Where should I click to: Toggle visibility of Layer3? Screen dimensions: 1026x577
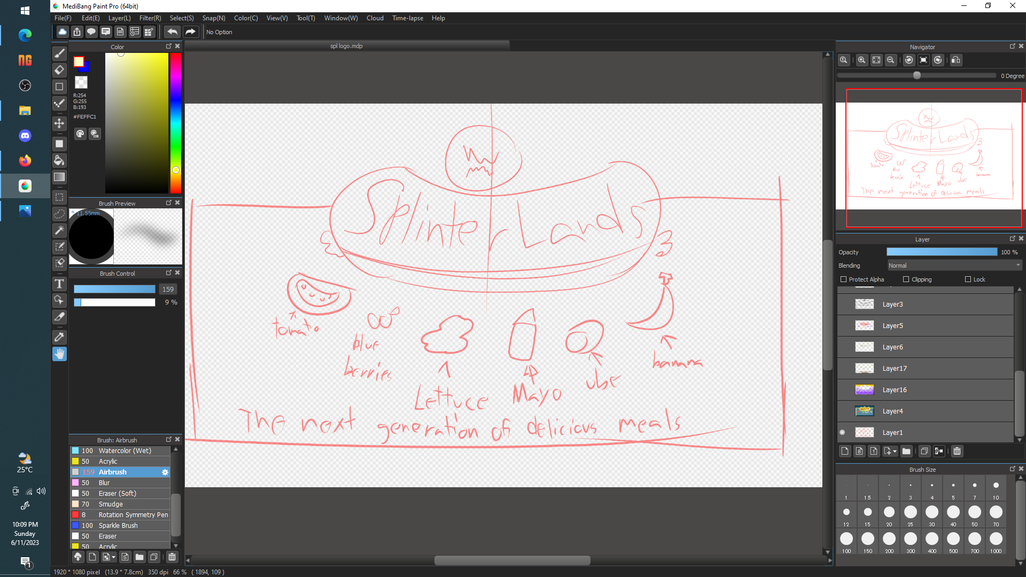pos(843,305)
